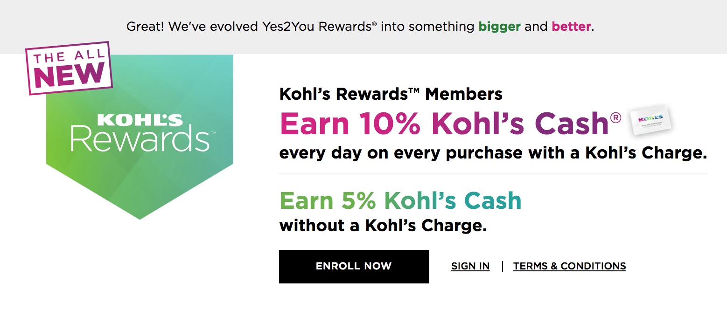This screenshot has width=727, height=317.
Task: Click the registered trademark symbol after Cash
Action: (615, 117)
